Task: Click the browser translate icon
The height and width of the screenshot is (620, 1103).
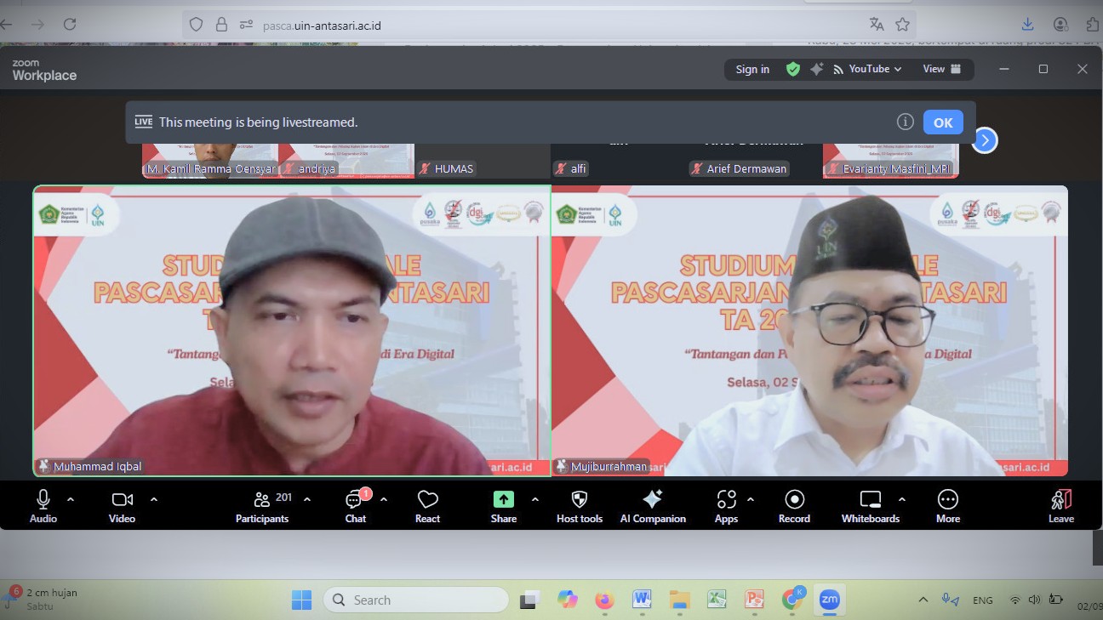Action: tap(877, 25)
